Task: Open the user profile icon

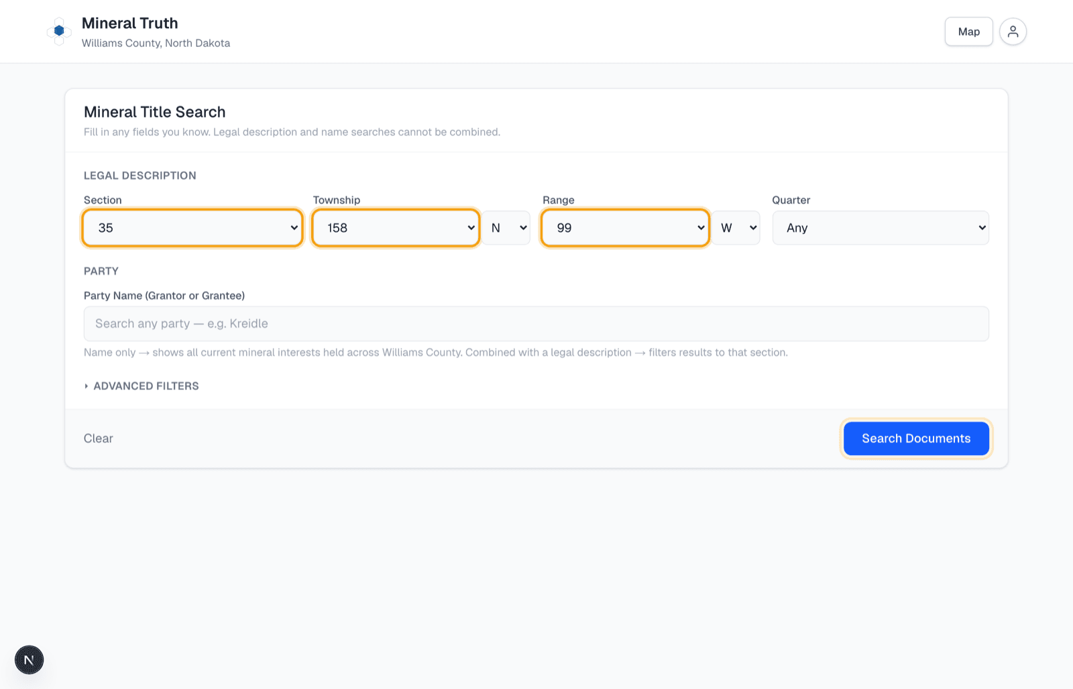Action: pos(1013,32)
